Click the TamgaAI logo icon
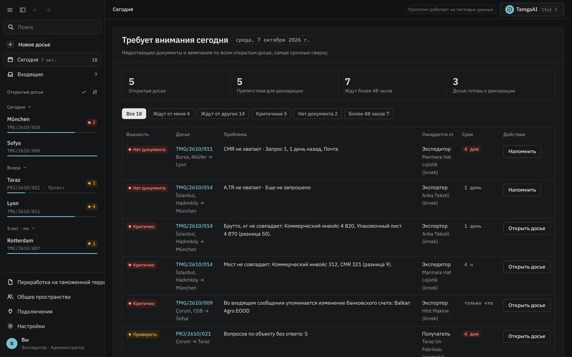The image size is (572, 357). [x=510, y=10]
